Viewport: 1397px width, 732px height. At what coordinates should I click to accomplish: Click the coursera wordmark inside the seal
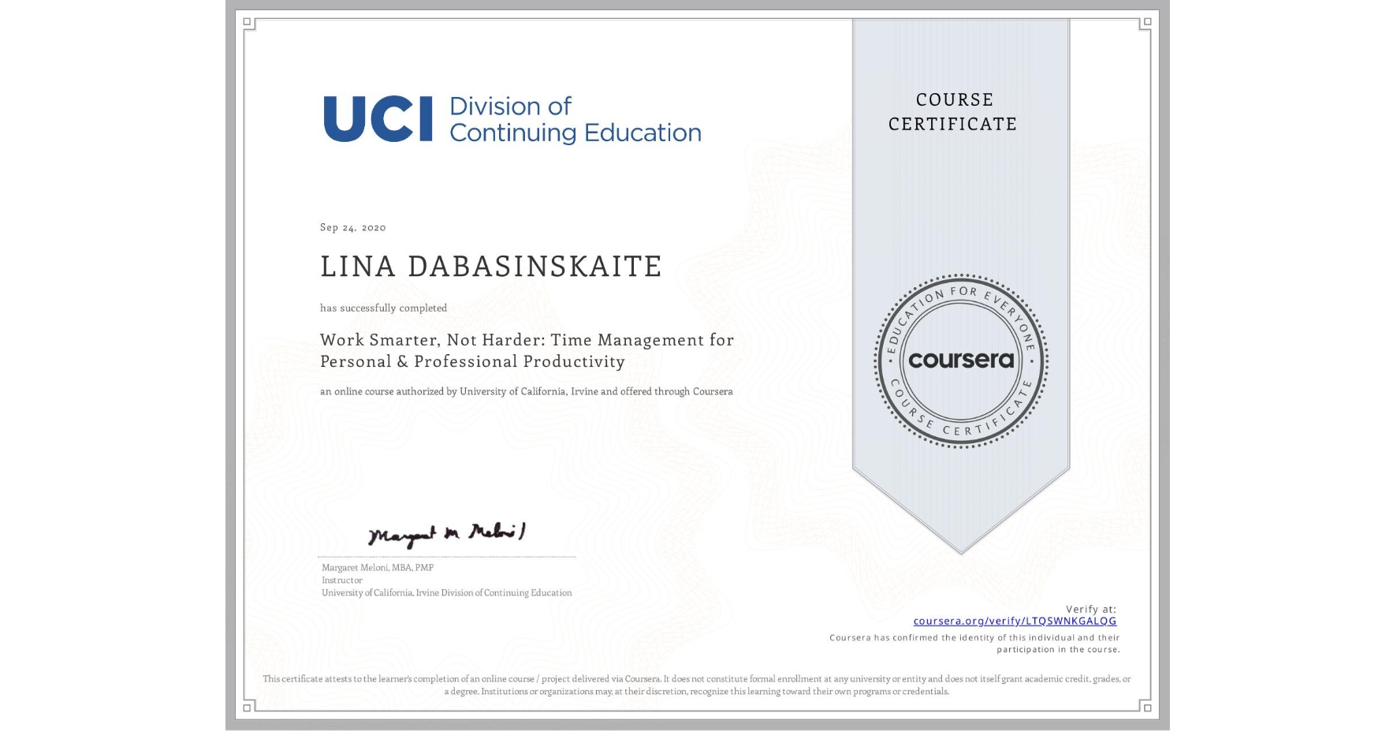960,361
